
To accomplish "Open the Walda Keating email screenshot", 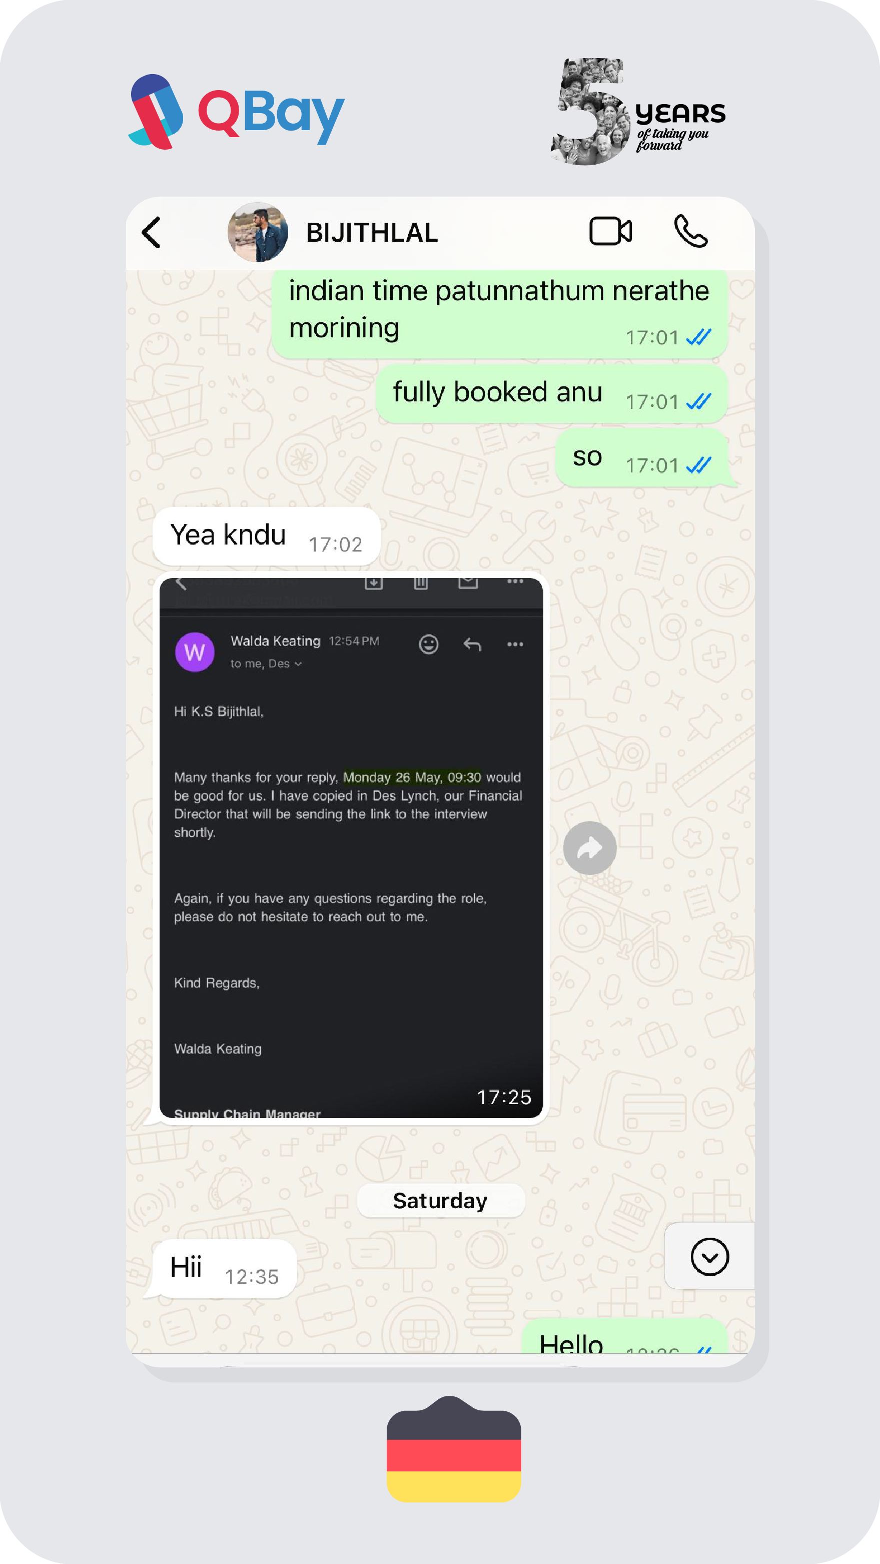I will [x=351, y=848].
